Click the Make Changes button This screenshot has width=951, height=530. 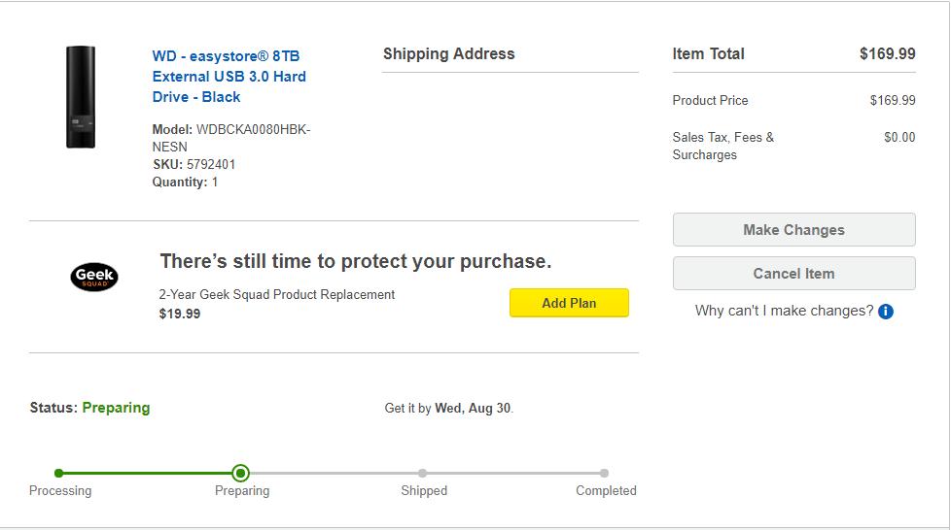(x=793, y=230)
